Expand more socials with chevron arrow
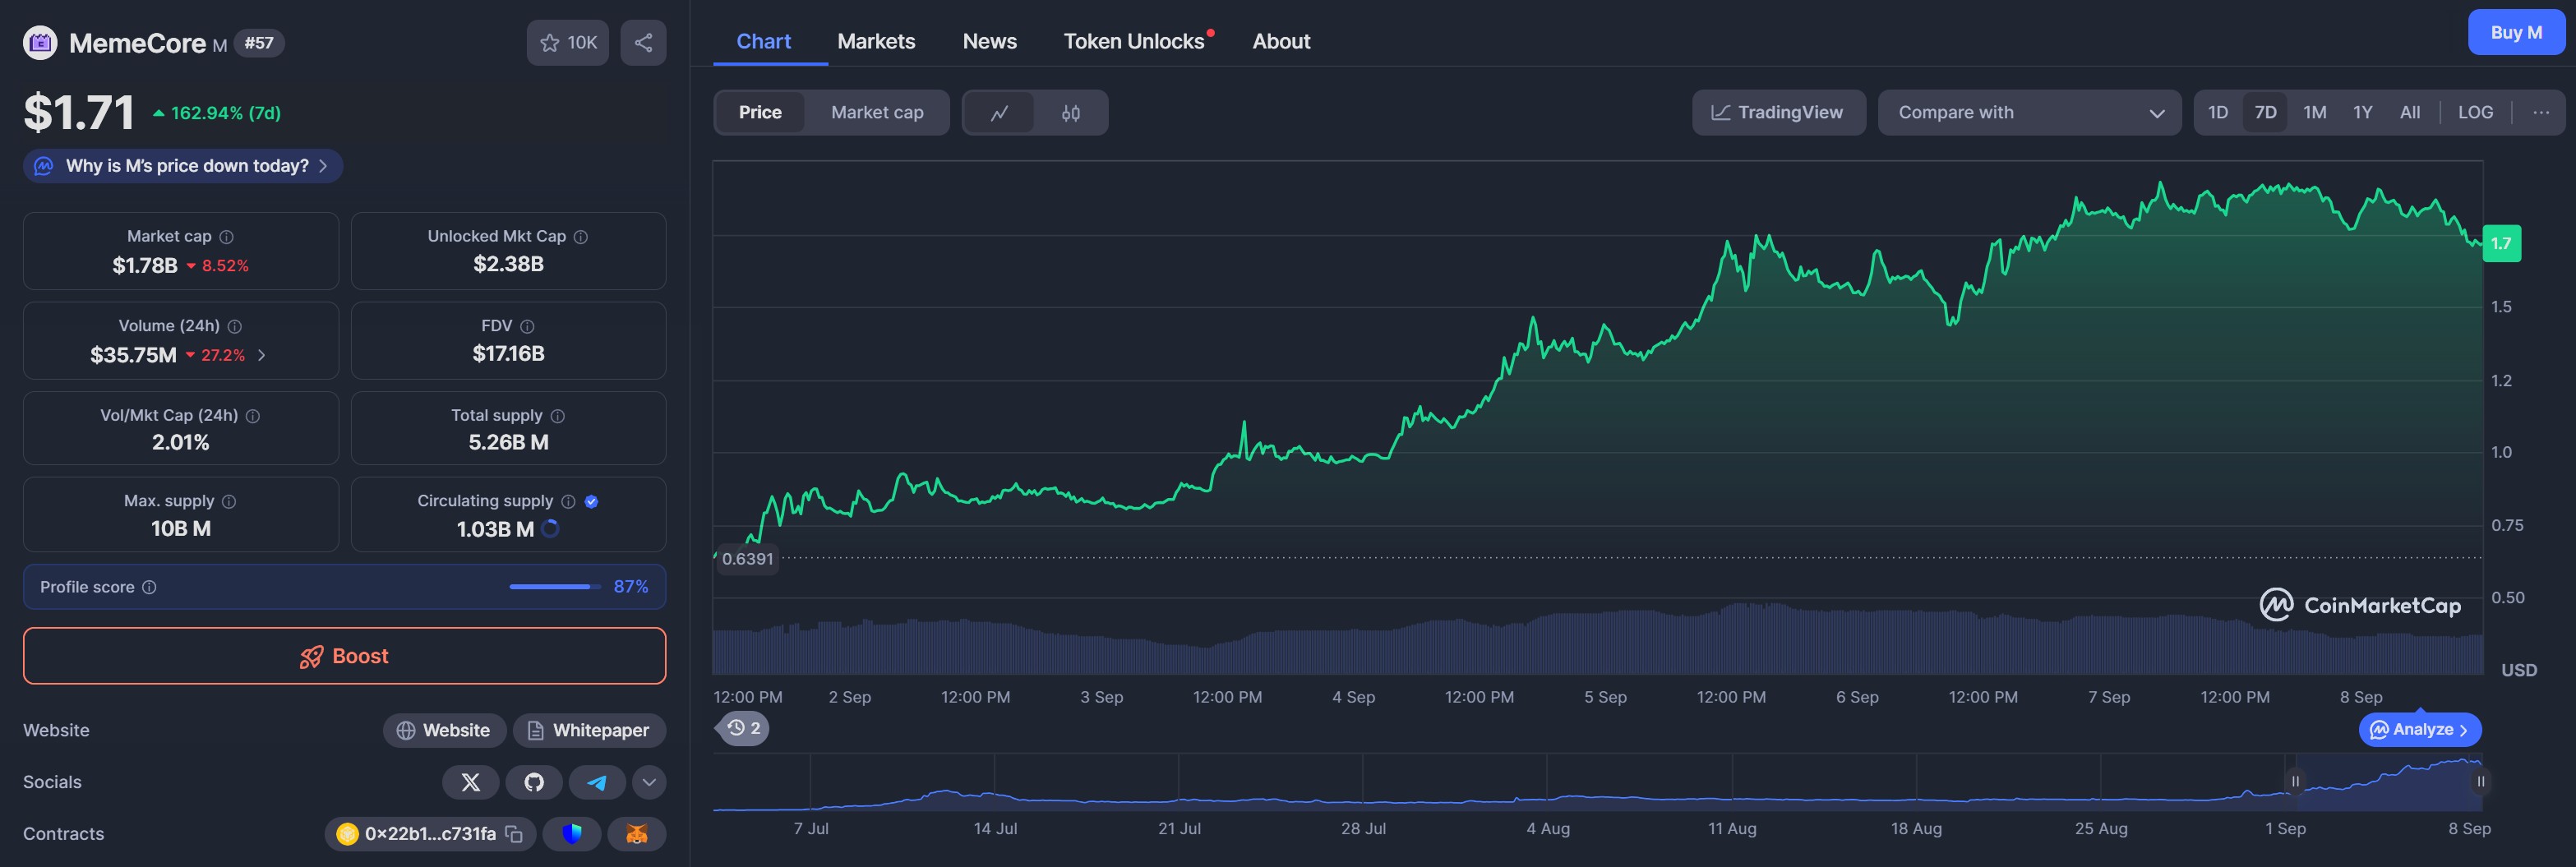This screenshot has width=2576, height=867. pos(649,782)
